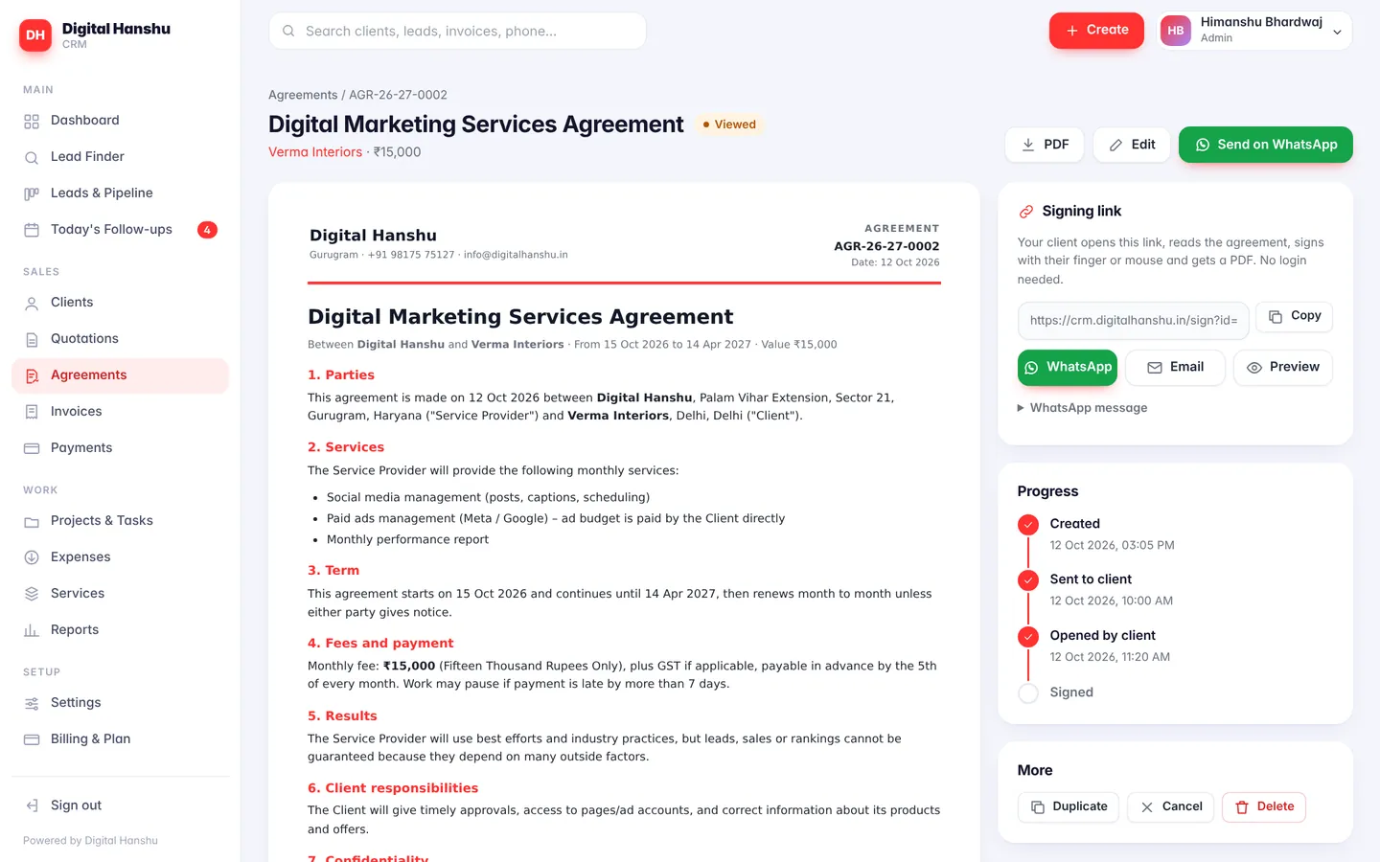Click 'Monthly performance report' bullet

tap(407, 540)
